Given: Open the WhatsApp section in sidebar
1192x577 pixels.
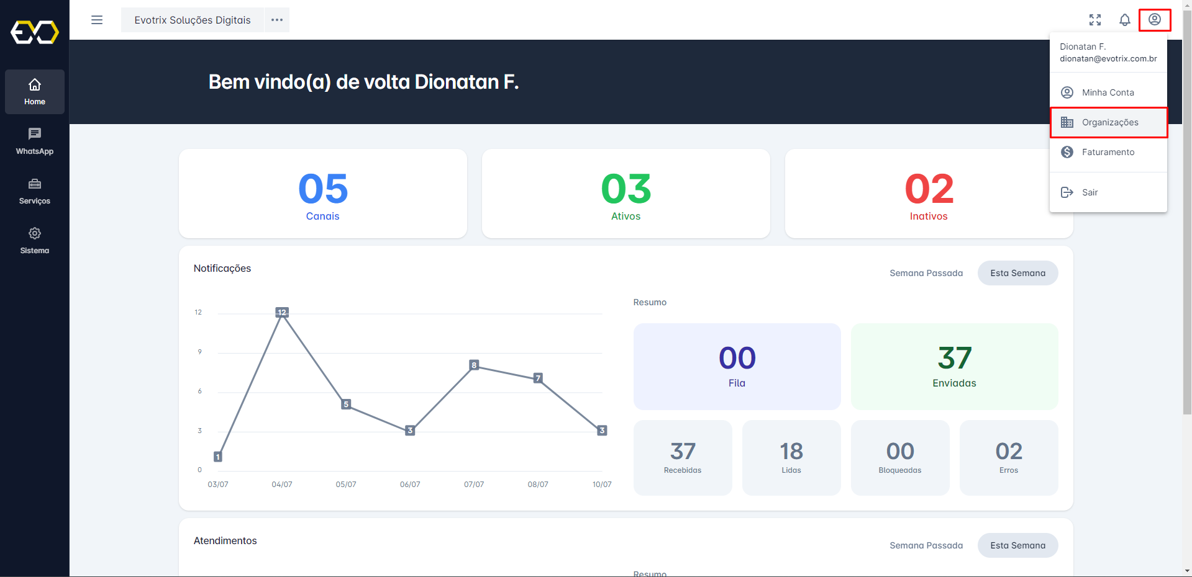Looking at the screenshot, I should click(34, 141).
